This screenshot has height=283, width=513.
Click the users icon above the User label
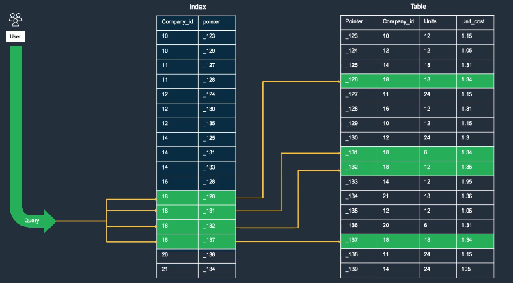16,18
